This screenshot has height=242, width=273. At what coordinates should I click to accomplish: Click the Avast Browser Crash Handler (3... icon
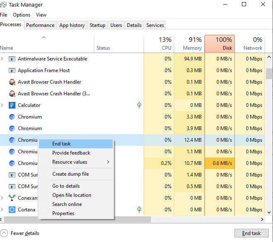pos(12,94)
